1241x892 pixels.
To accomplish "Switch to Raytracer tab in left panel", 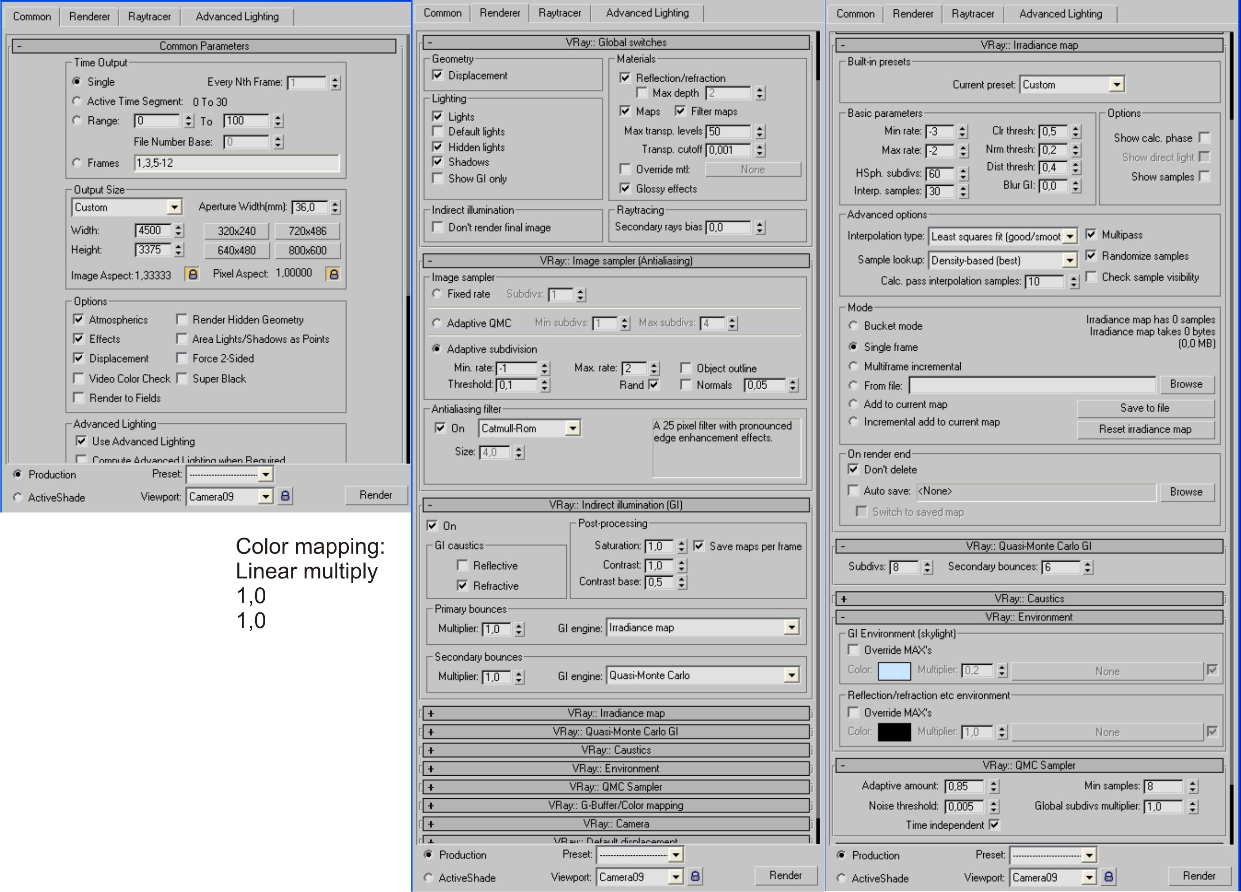I will tap(149, 16).
